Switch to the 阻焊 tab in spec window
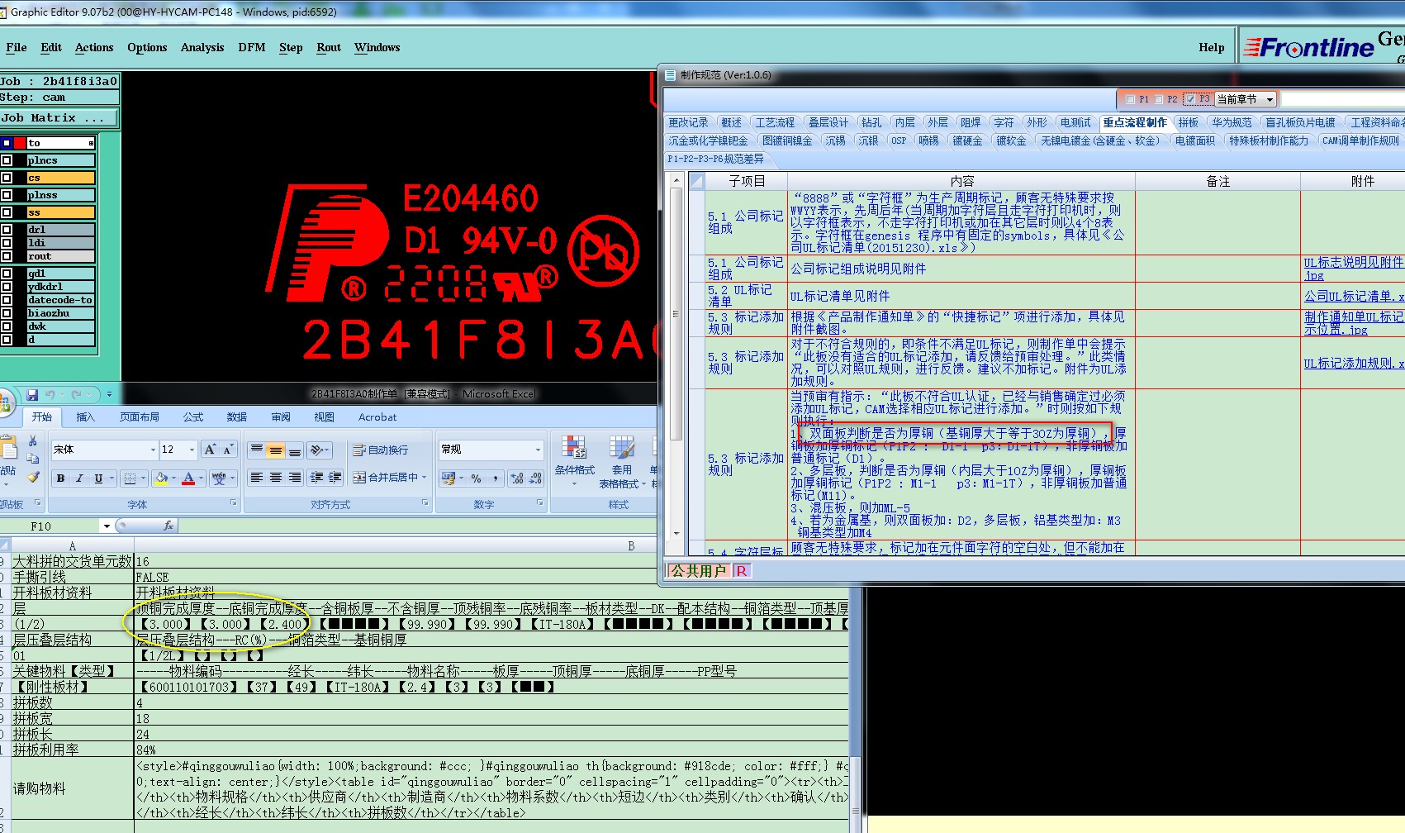This screenshot has width=1405, height=833. [x=971, y=122]
